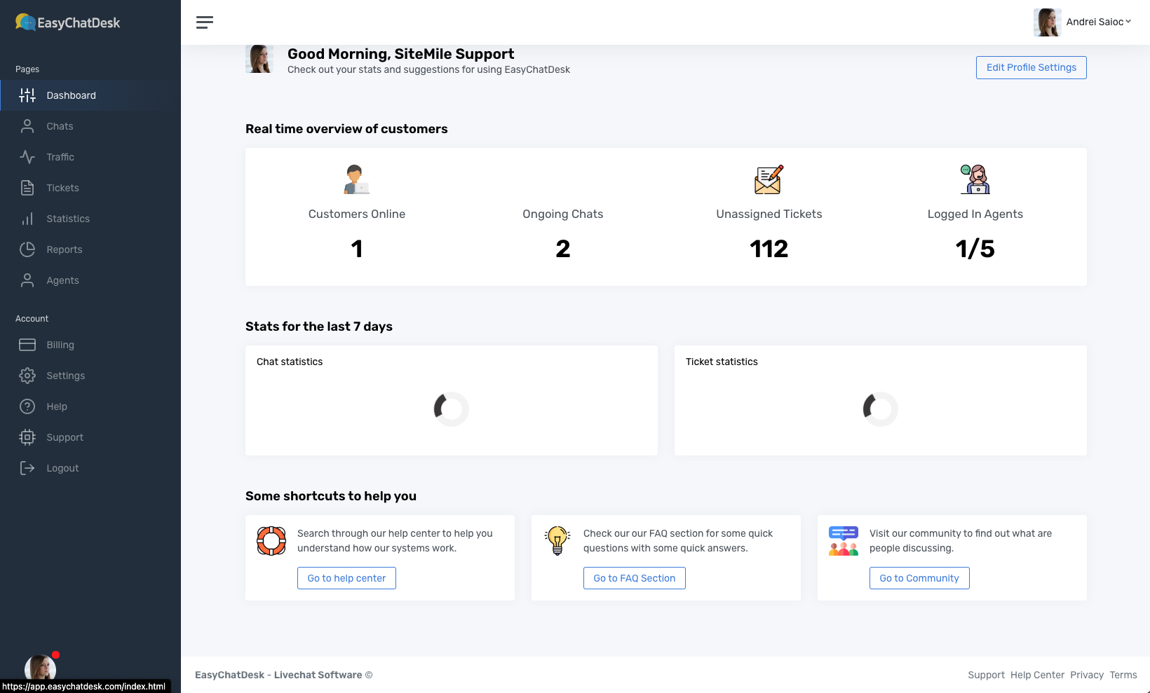The width and height of the screenshot is (1150, 693).
Task: Click 'Real time overview of customers' heading
Action: pos(346,129)
